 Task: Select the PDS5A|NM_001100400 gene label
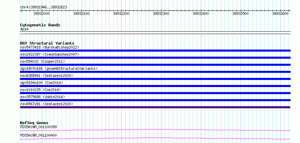coord(38,135)
